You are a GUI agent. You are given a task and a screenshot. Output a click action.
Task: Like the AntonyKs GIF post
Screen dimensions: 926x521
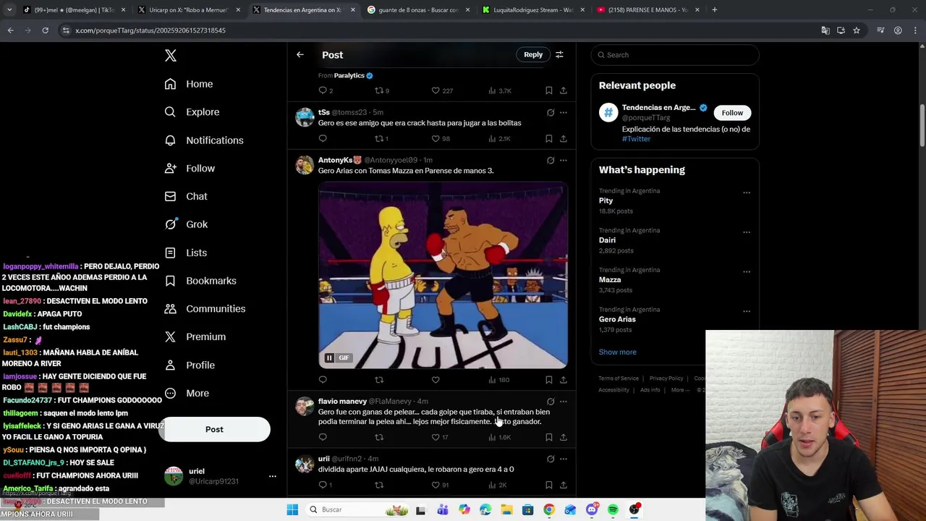click(436, 380)
